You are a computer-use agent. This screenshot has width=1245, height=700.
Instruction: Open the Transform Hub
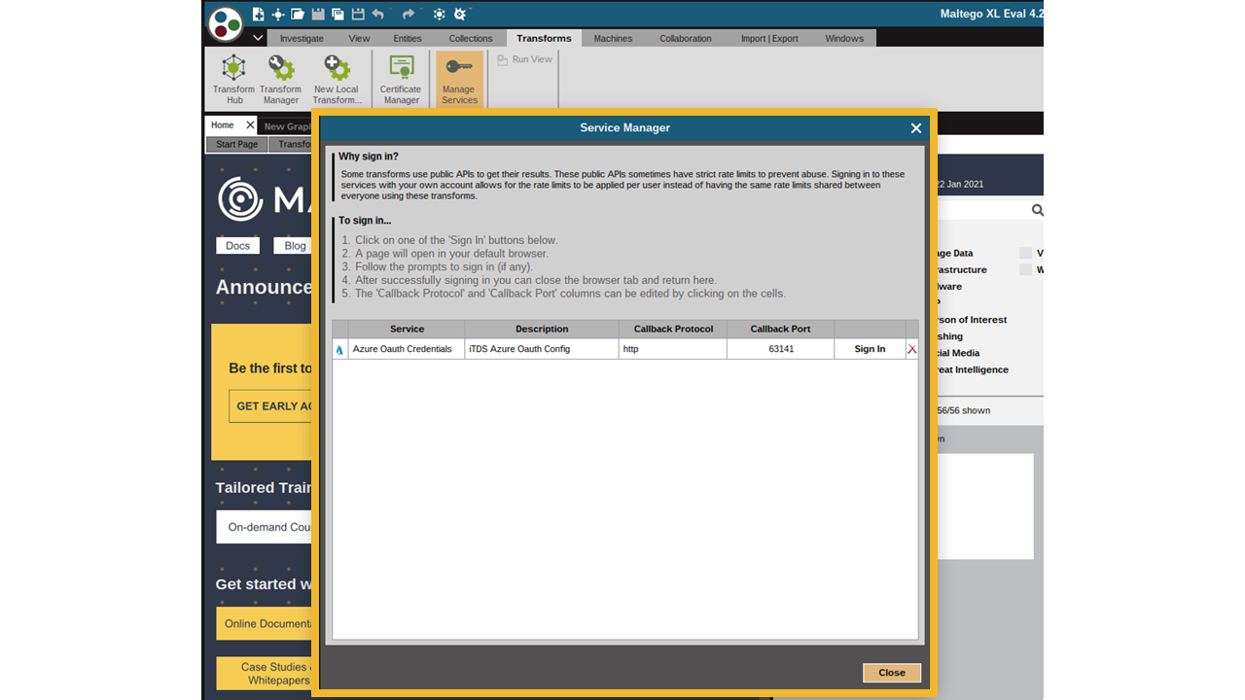(234, 79)
